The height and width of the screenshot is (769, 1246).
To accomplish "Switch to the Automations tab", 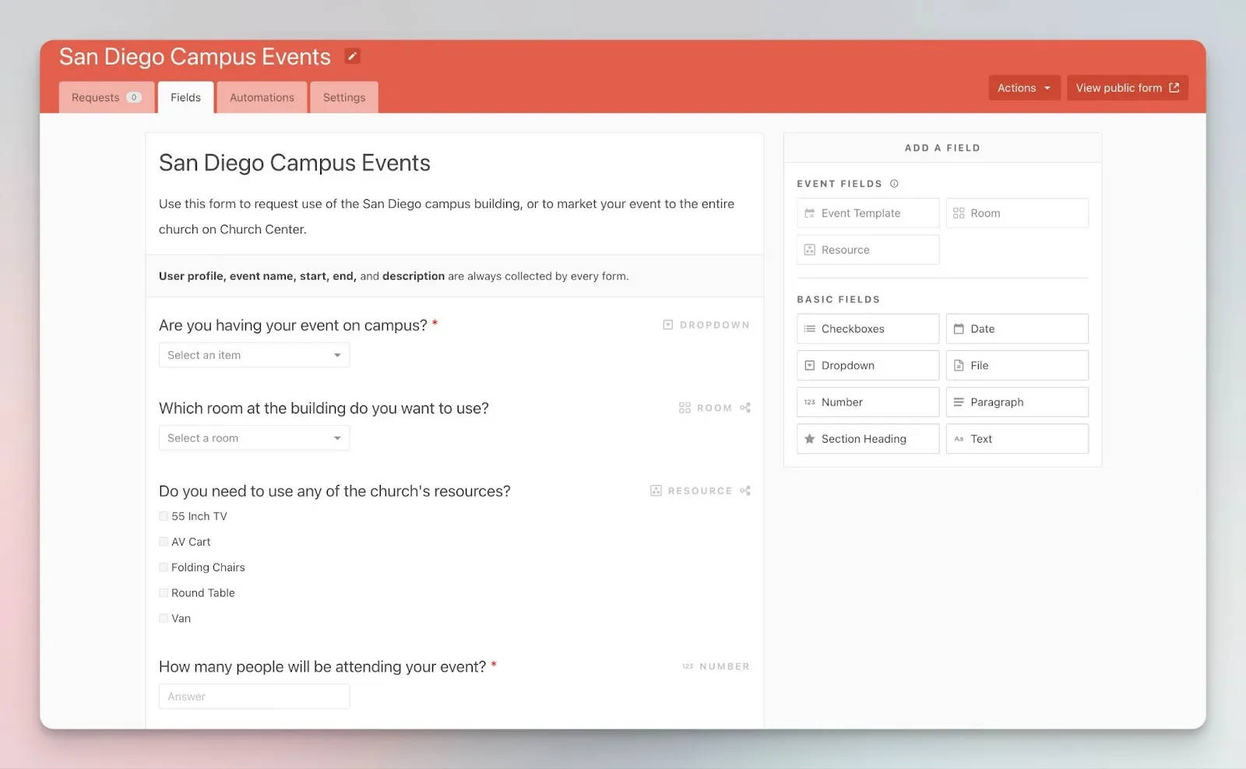I will (x=262, y=97).
